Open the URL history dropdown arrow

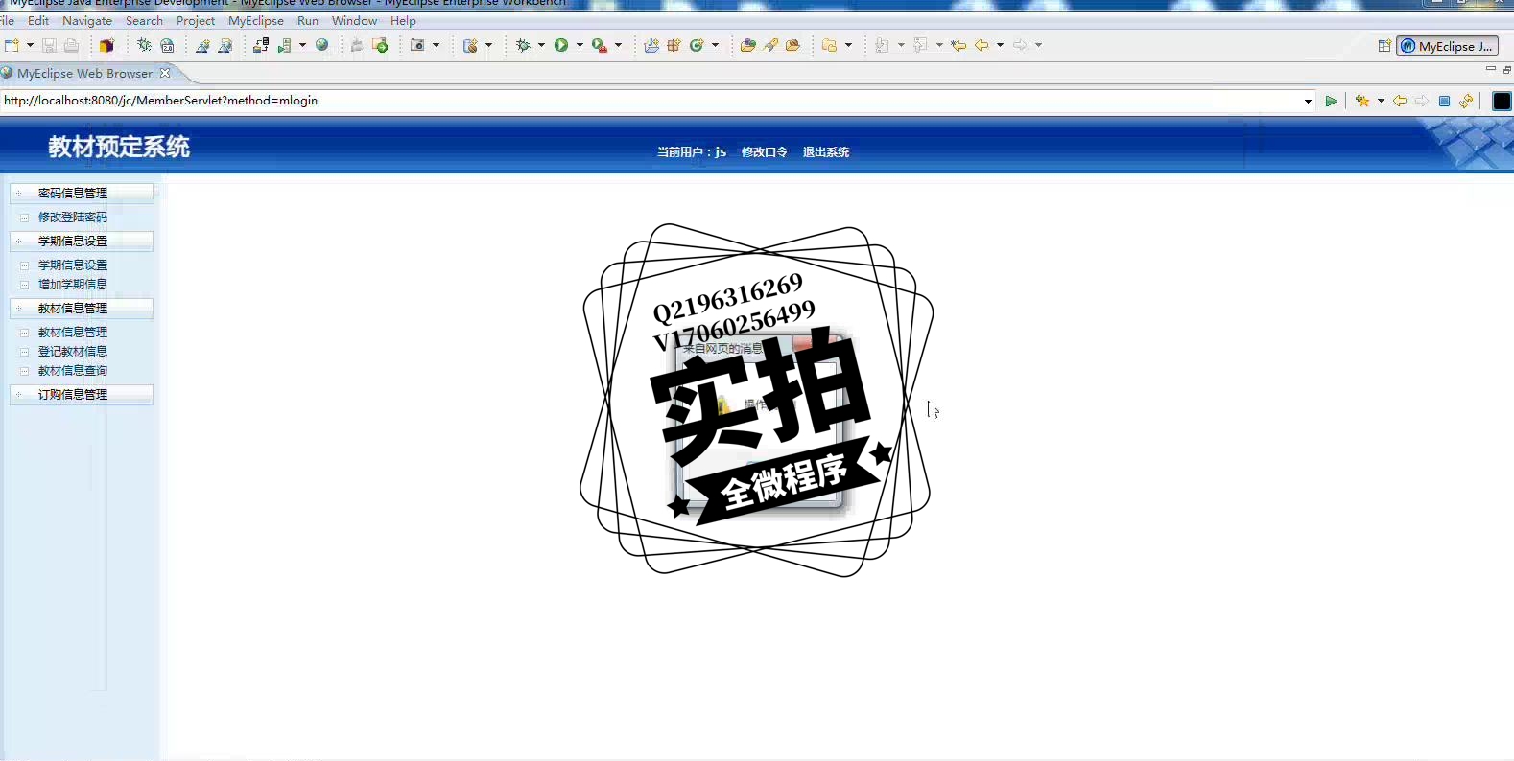click(x=1308, y=101)
